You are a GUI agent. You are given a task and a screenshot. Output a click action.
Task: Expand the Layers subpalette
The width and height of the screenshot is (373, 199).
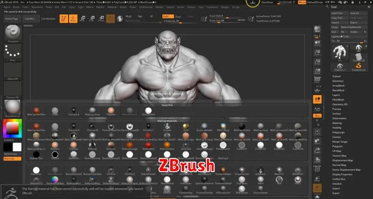336,95
